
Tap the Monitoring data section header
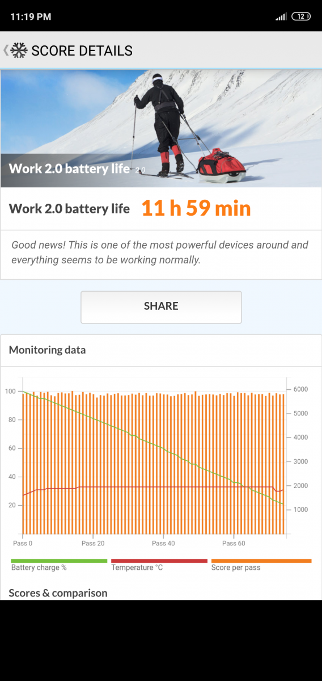click(48, 350)
